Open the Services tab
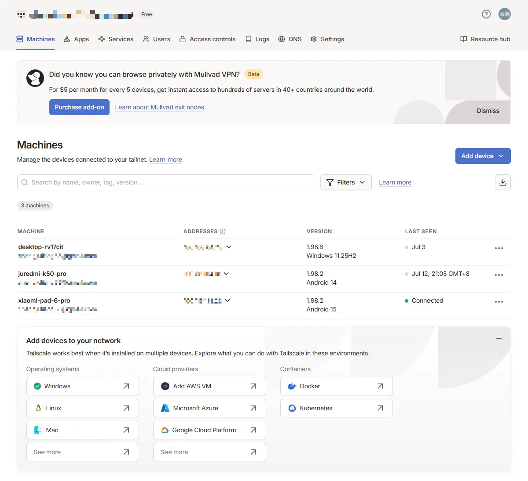This screenshot has width=528, height=481. (x=116, y=39)
